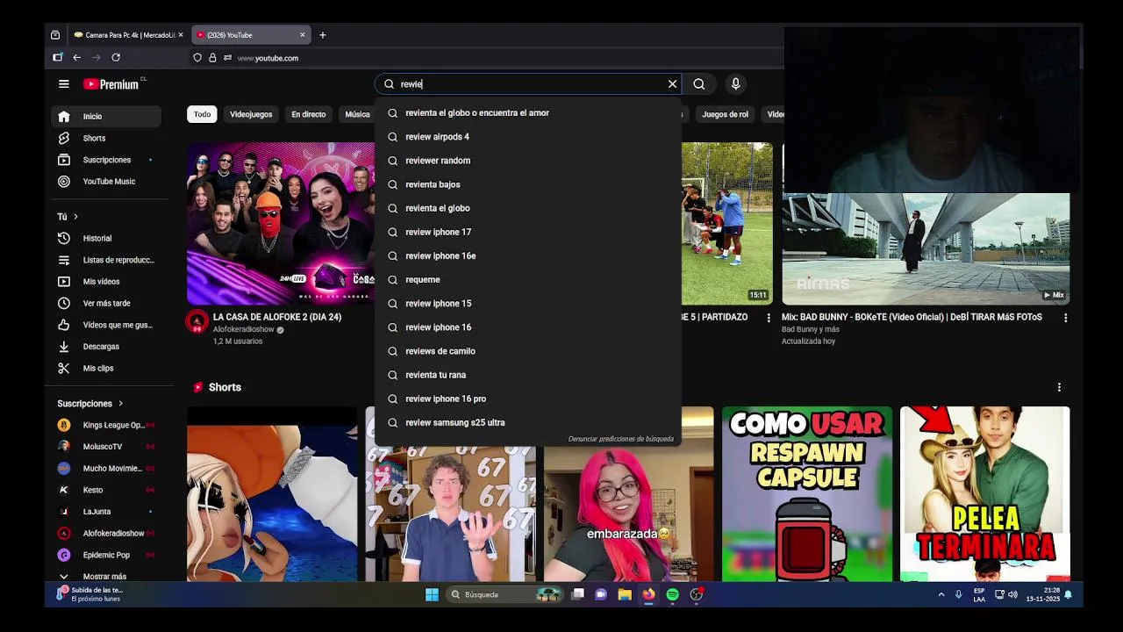
Task: Click the padlock site security icon
Action: (x=212, y=58)
